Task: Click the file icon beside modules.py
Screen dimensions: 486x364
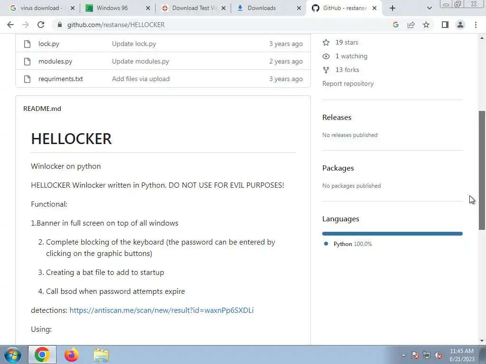Action: (27, 61)
